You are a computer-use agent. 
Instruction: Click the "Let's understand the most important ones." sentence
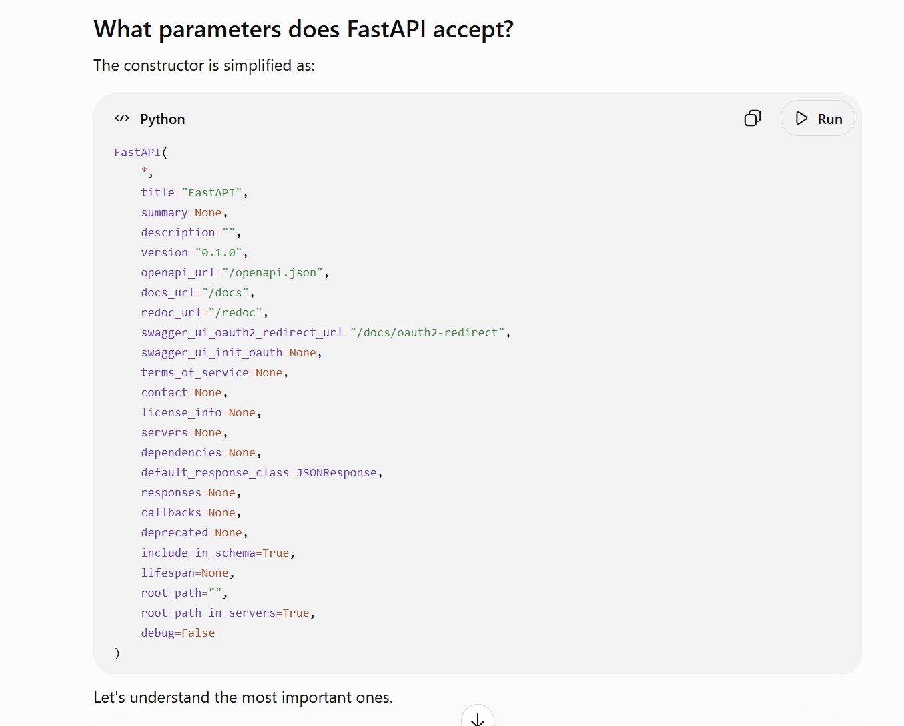pyautogui.click(x=244, y=697)
